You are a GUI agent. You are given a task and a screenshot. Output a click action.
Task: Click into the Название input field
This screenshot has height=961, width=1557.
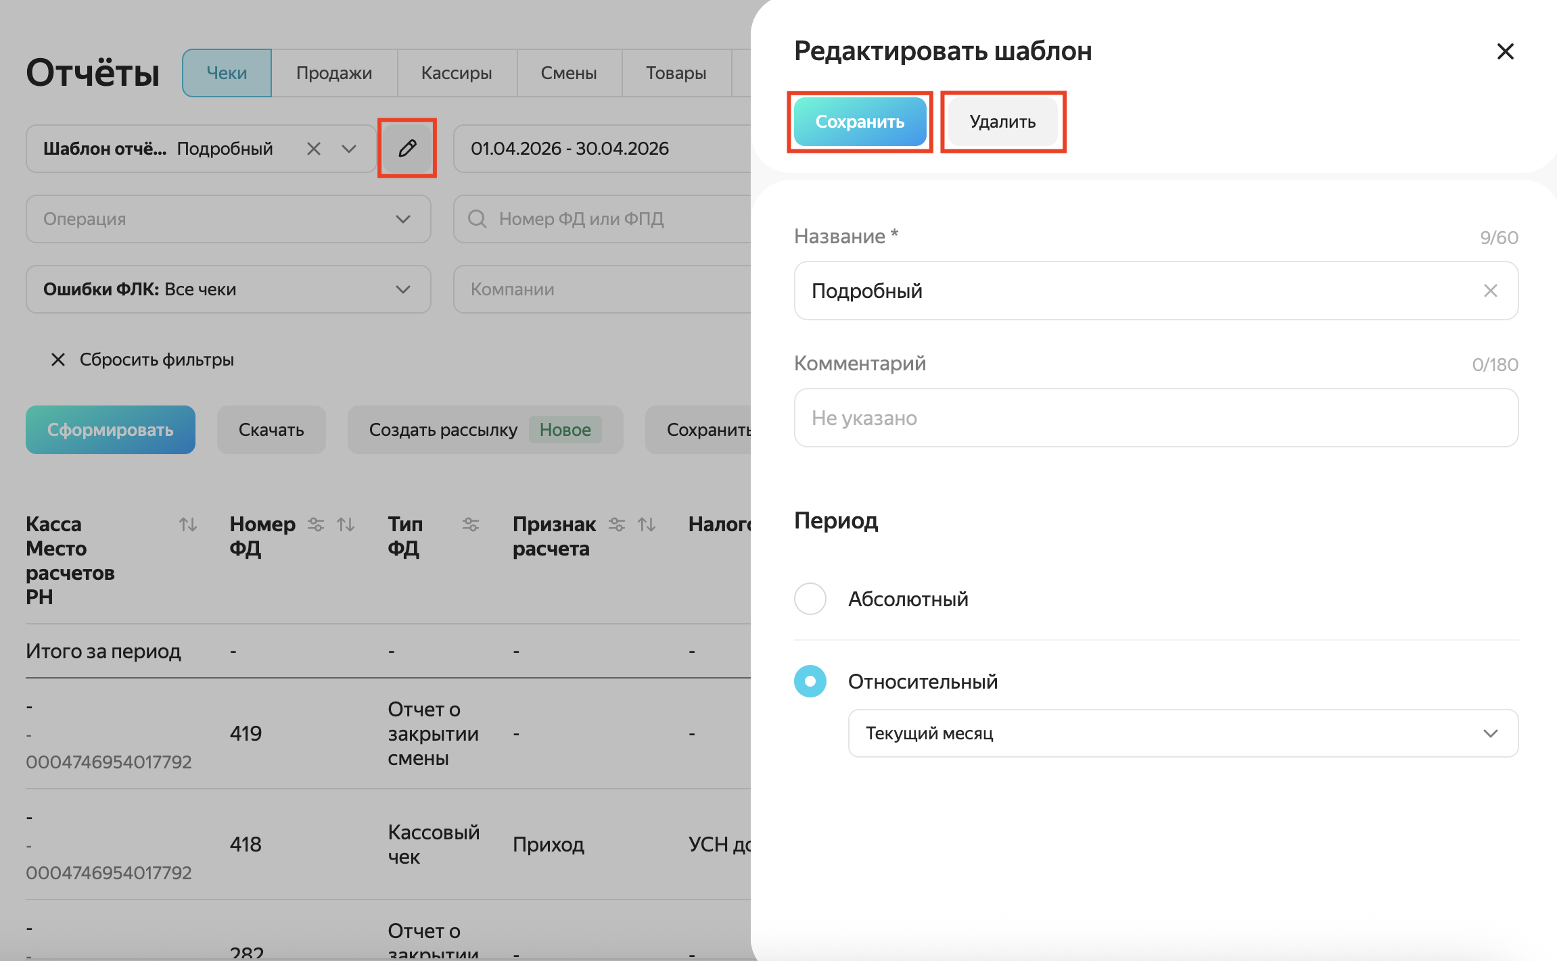click(1156, 291)
